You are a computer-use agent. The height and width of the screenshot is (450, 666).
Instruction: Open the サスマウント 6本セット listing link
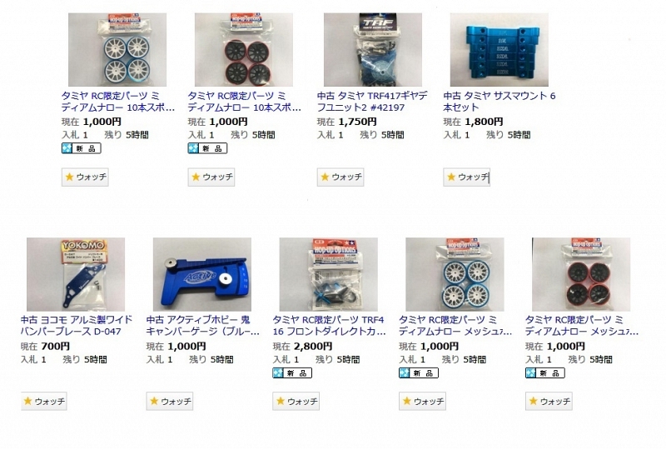pos(499,102)
